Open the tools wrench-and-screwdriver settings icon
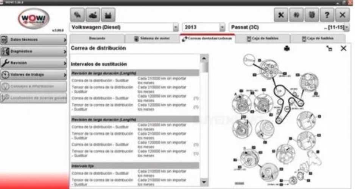 click(x=281, y=15)
